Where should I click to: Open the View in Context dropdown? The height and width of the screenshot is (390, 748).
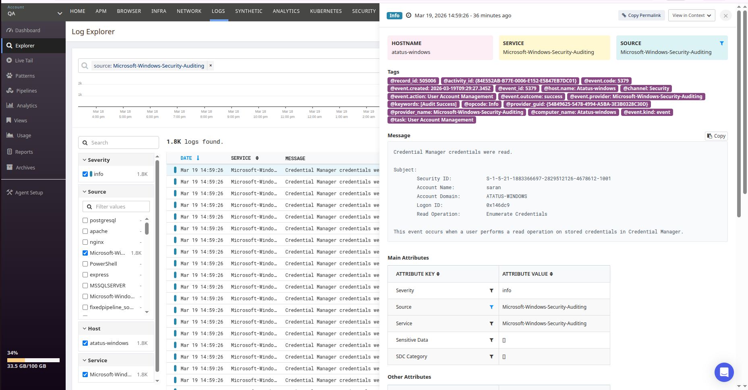pyautogui.click(x=691, y=15)
